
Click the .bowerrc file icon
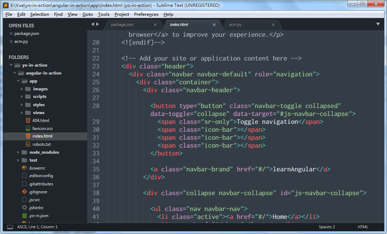tap(25, 168)
